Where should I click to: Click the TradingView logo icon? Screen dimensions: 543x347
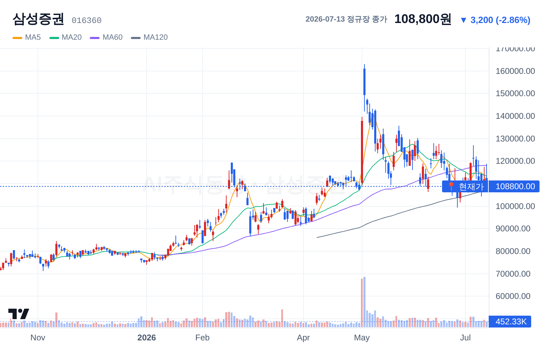point(18,314)
